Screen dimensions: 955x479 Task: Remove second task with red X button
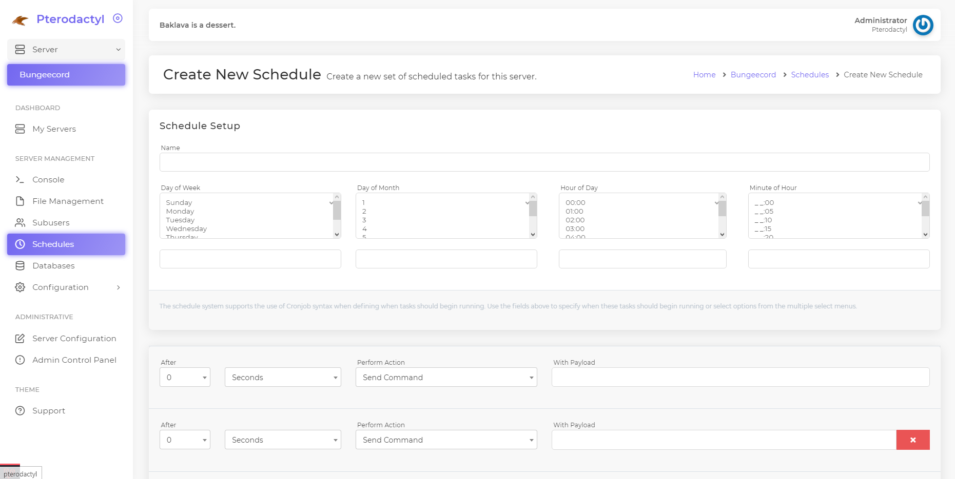click(x=912, y=440)
